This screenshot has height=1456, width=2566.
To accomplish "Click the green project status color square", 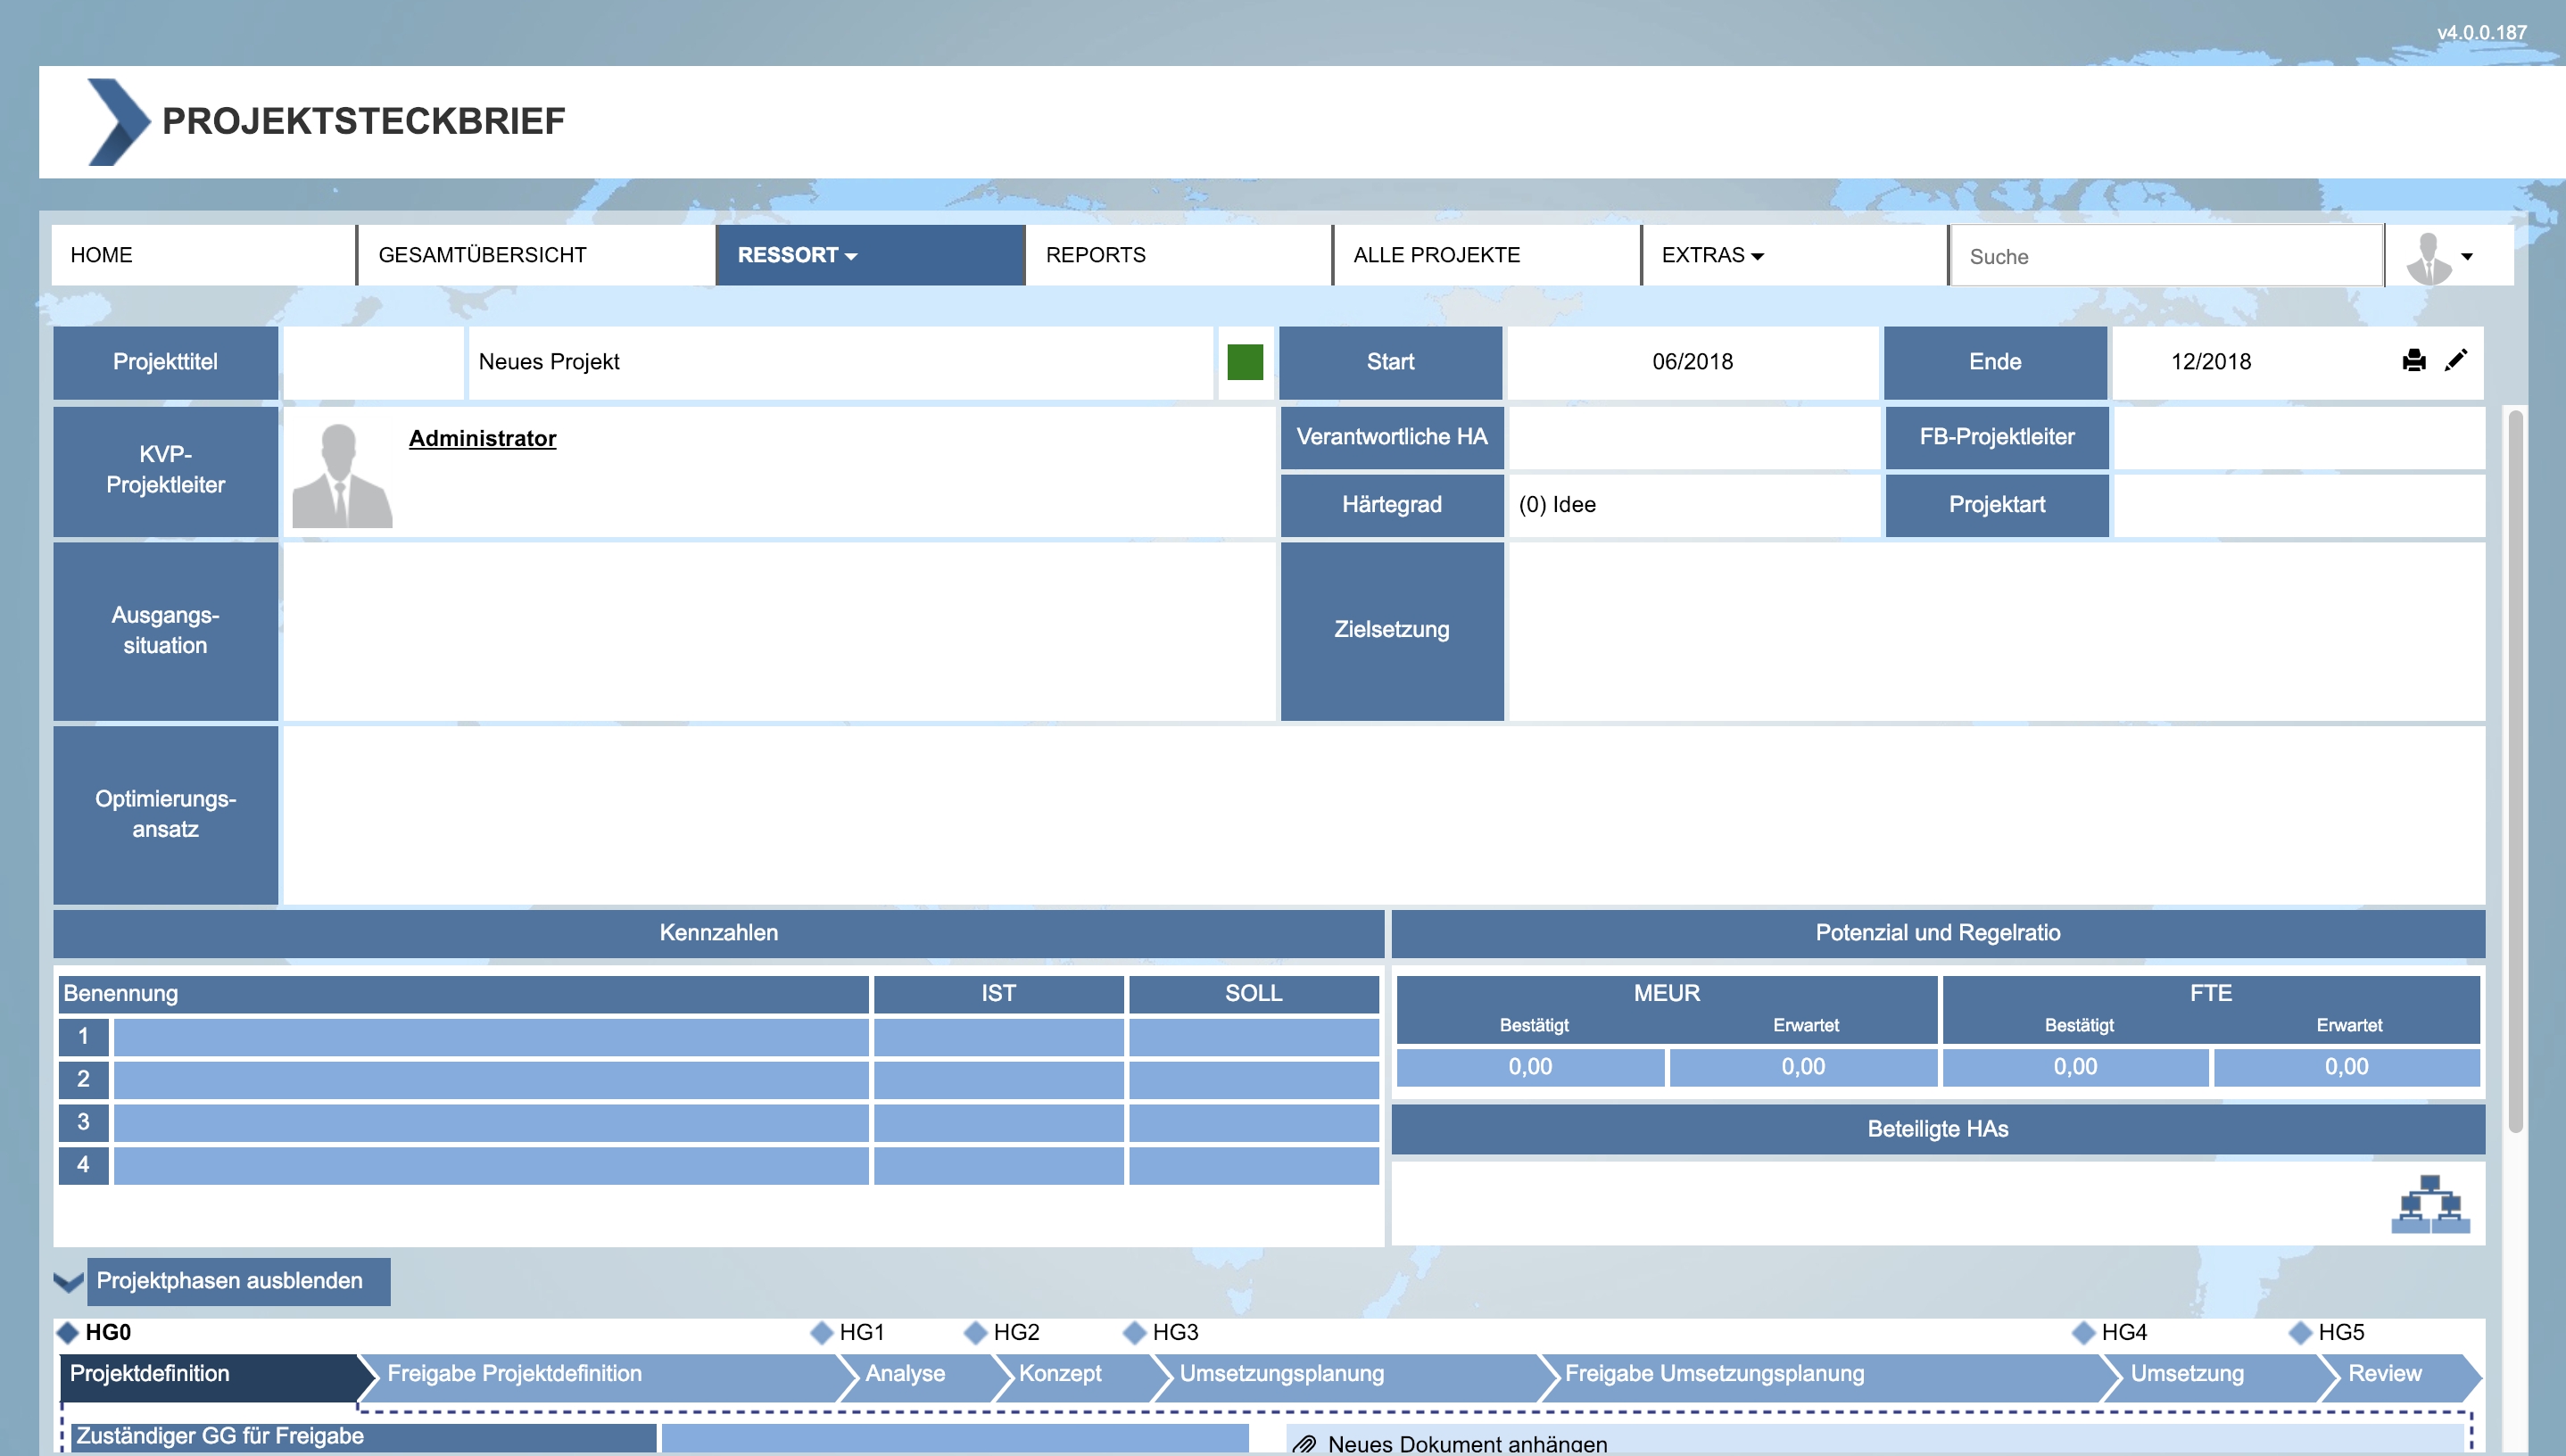I will (1245, 362).
